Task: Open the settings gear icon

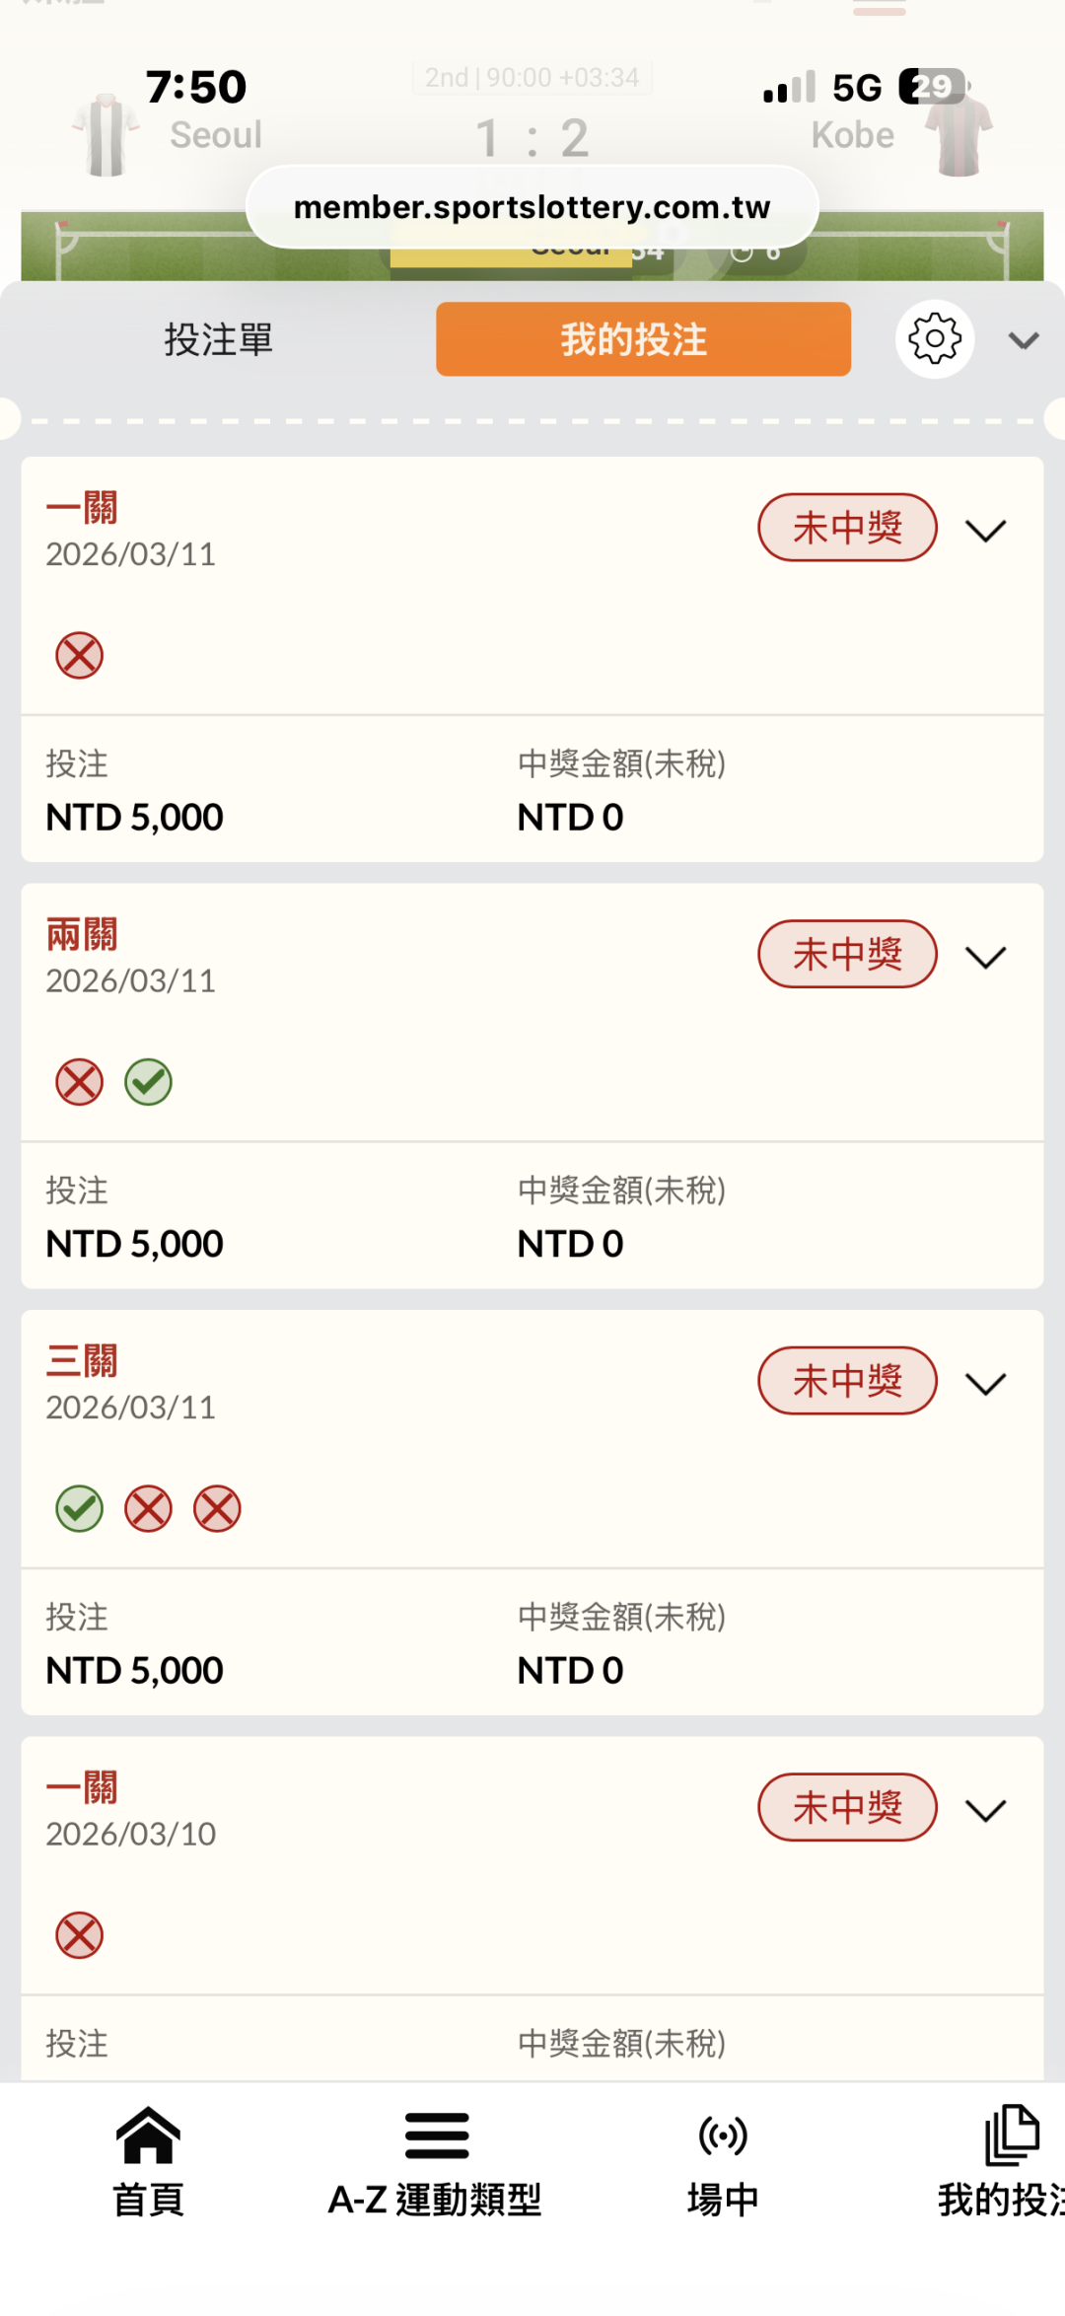Action: pos(934,339)
